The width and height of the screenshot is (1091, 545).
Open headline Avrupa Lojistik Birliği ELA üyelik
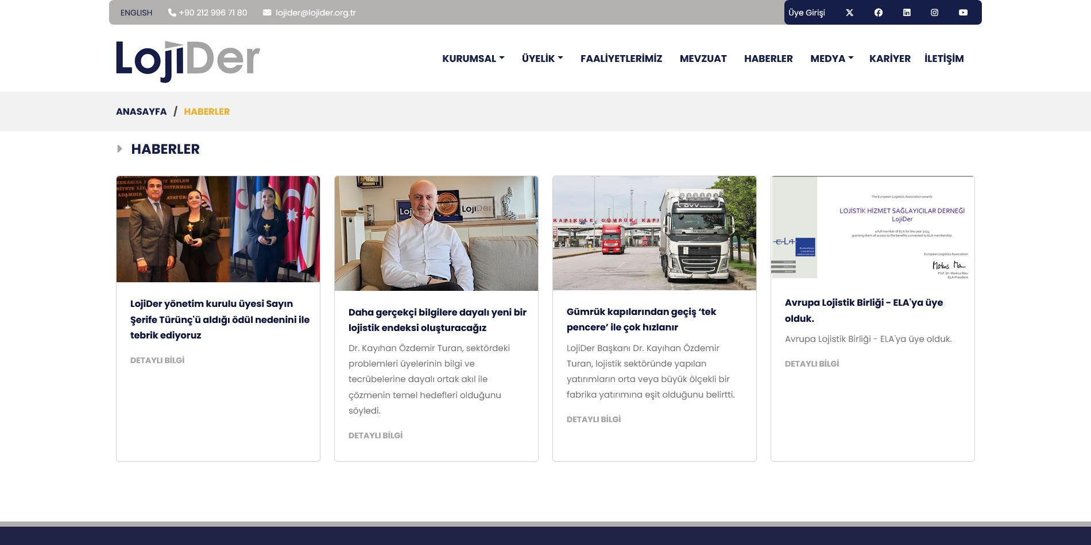pos(864,310)
